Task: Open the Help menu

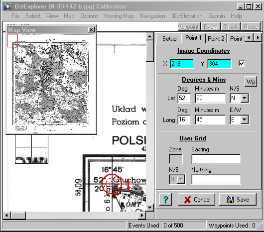Action: 236,16
